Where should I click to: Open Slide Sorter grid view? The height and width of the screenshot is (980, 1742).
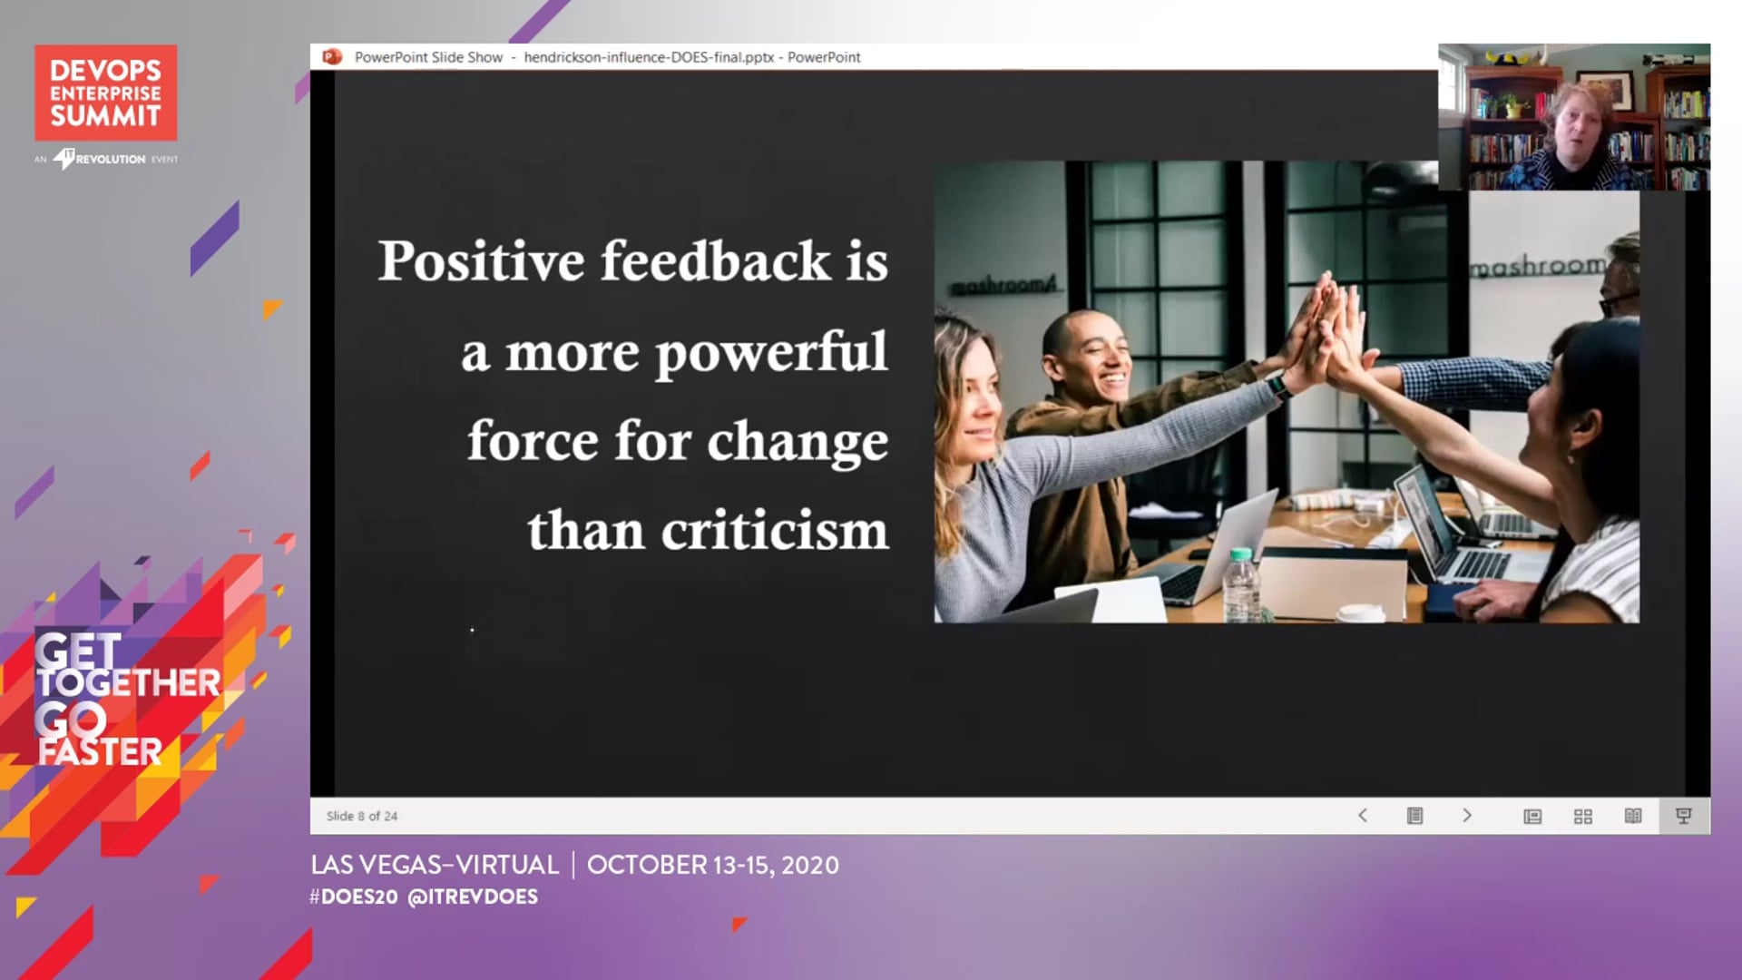pyautogui.click(x=1583, y=816)
